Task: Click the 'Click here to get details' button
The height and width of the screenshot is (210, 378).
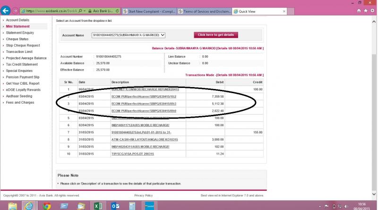Action: [216, 35]
